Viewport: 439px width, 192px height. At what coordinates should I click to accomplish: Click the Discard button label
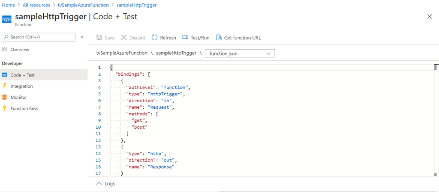(x=137, y=38)
